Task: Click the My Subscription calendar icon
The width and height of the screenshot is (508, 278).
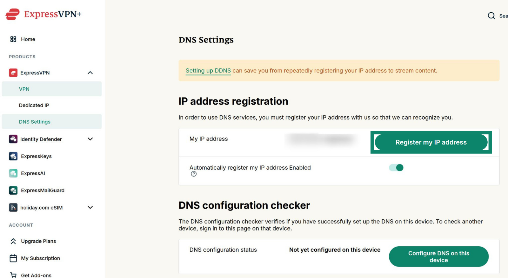Action: click(x=13, y=258)
